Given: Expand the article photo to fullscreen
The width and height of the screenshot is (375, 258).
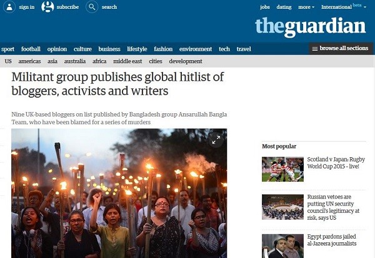Looking at the screenshot, I should click(x=216, y=140).
